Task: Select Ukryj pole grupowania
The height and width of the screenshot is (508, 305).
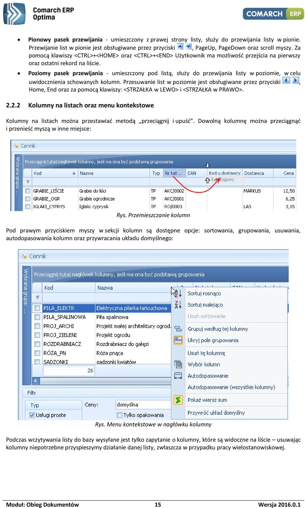Action: tap(213, 340)
